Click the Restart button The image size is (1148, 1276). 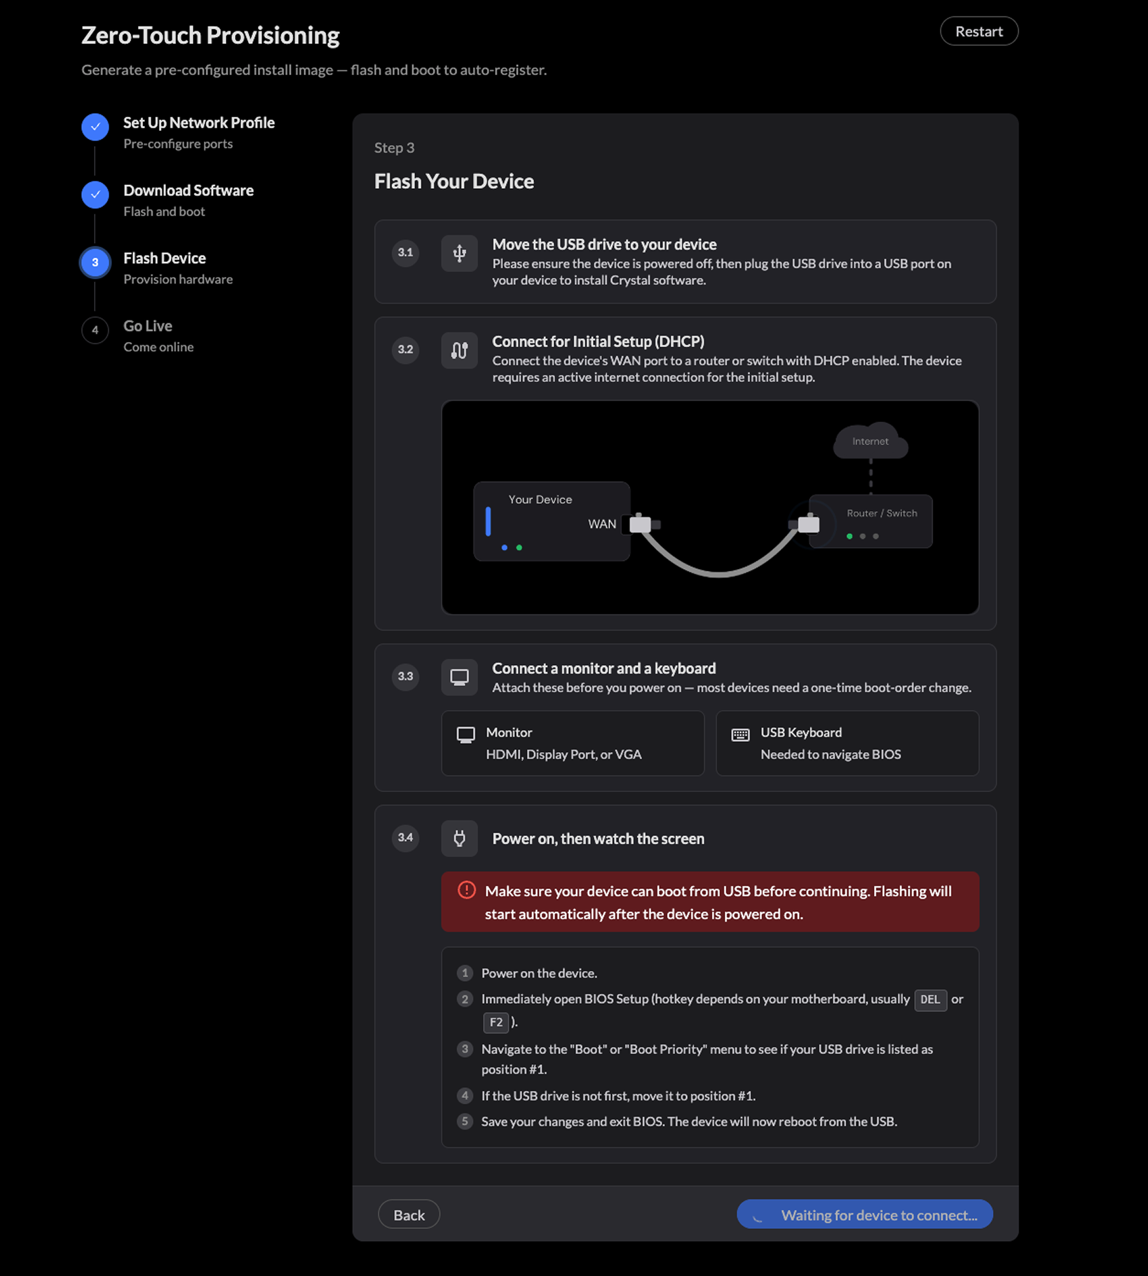coord(979,31)
